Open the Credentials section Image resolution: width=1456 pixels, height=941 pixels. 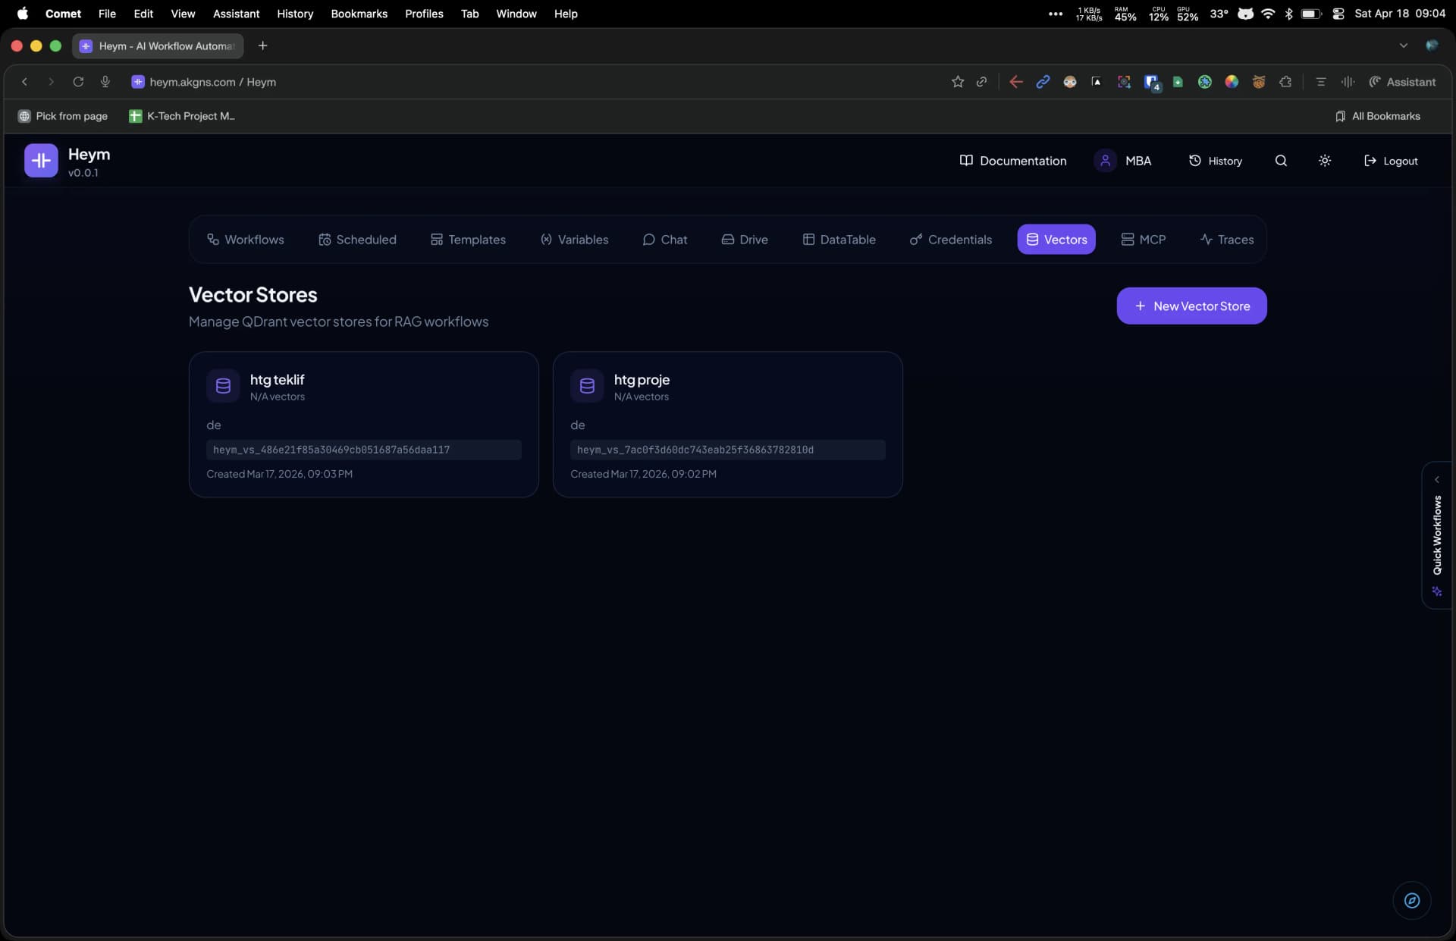click(951, 239)
